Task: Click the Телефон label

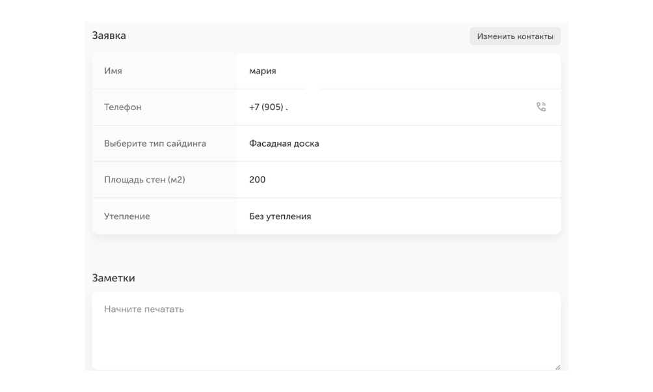Action: pos(123,107)
